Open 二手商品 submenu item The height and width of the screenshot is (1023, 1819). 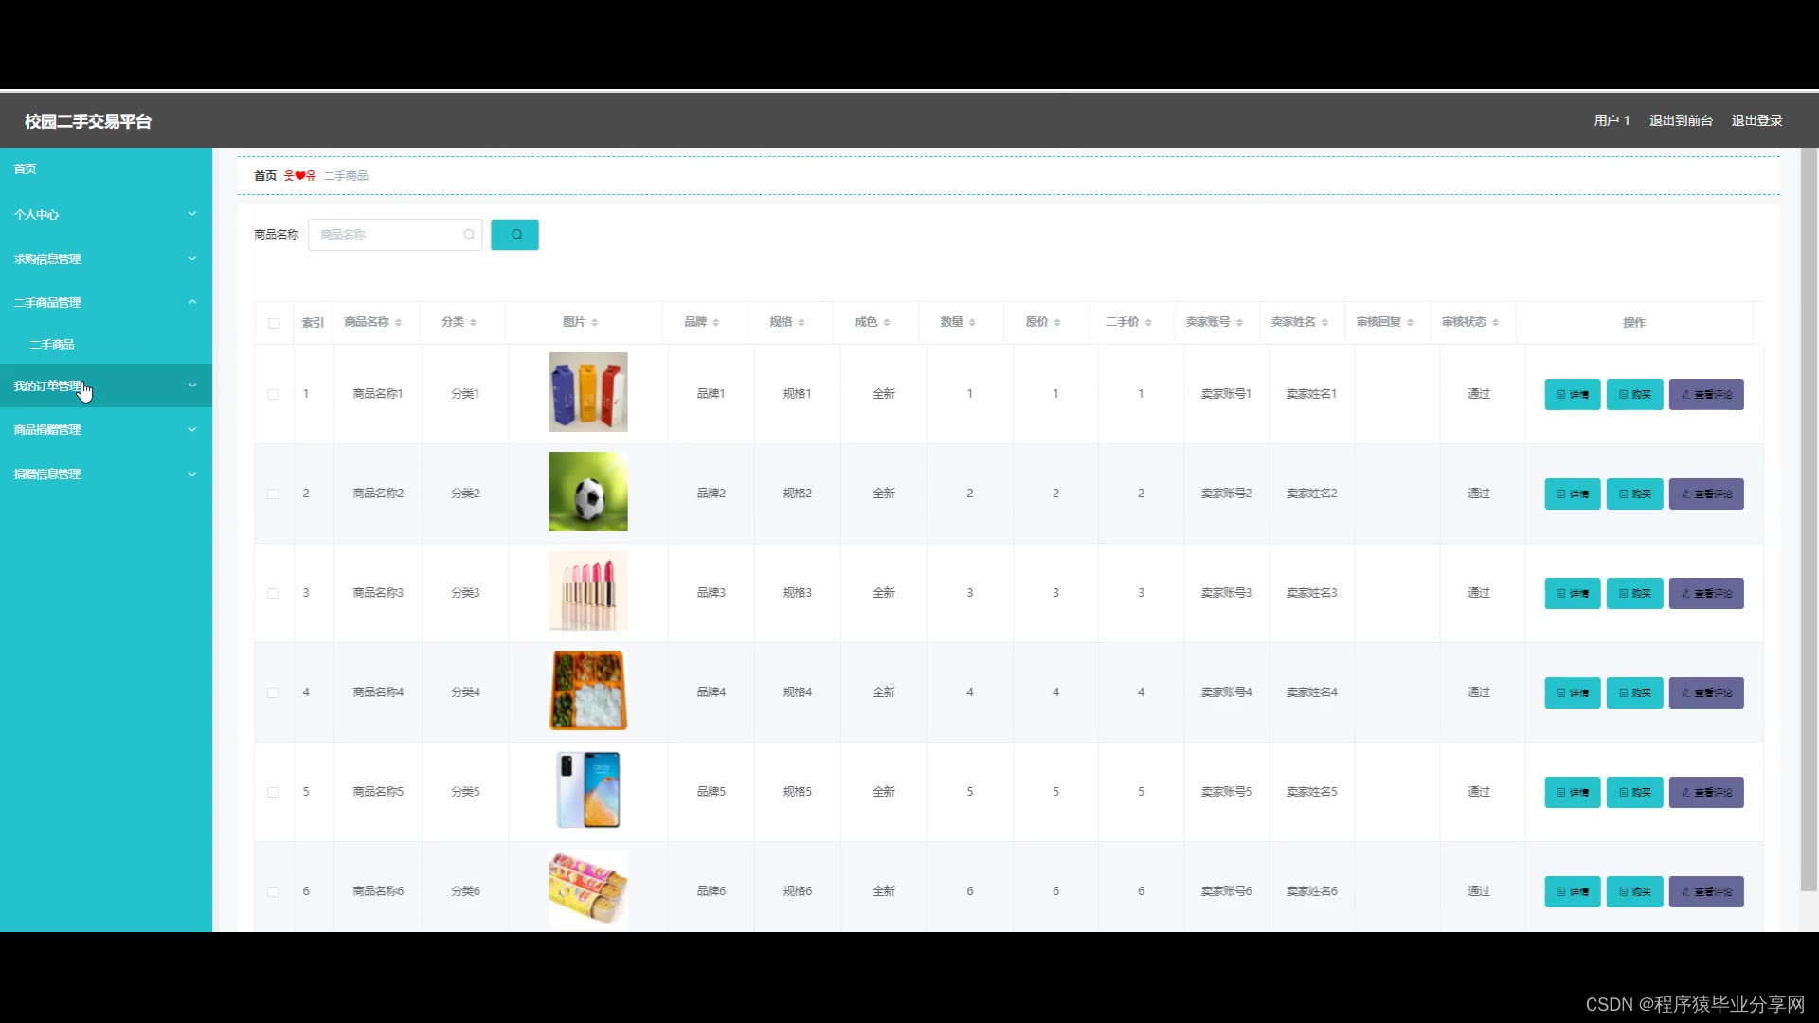[x=52, y=344]
